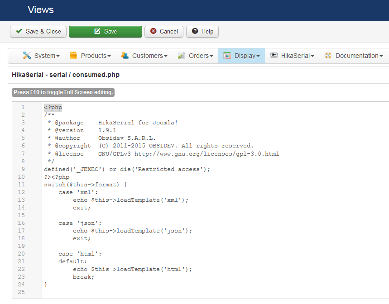Click the Documentation lifebuoy icon

click(328, 56)
